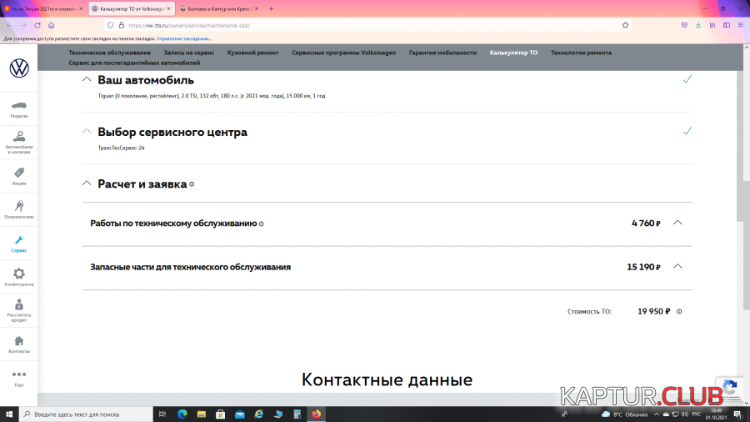Image resolution: width=750 pixels, height=422 pixels.
Task: Open Сервисные программы Volkswagen menu item
Action: [344, 53]
